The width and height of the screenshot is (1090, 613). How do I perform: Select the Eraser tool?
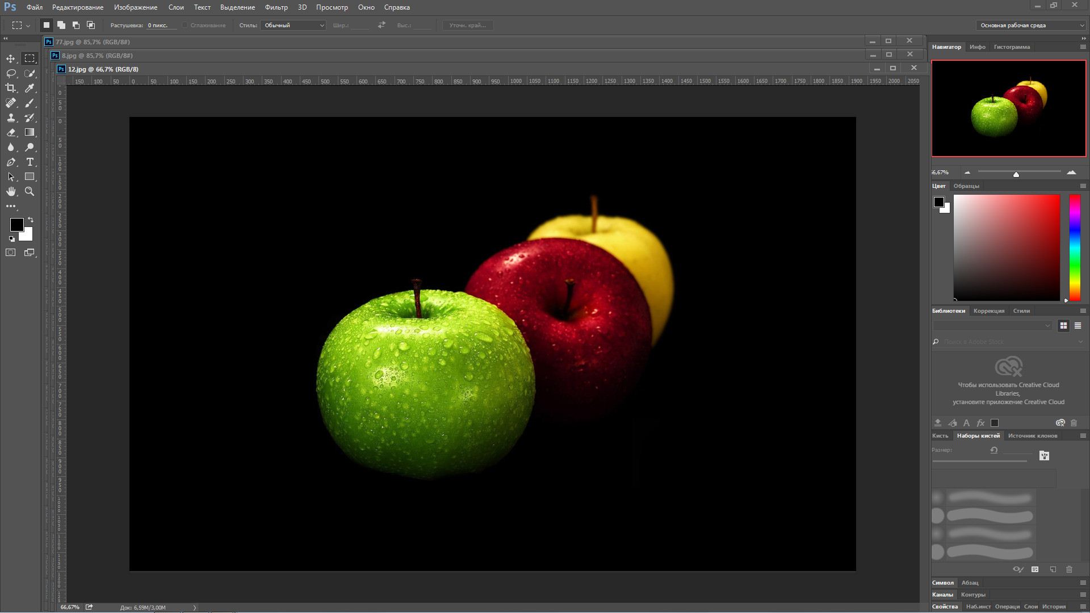[11, 132]
